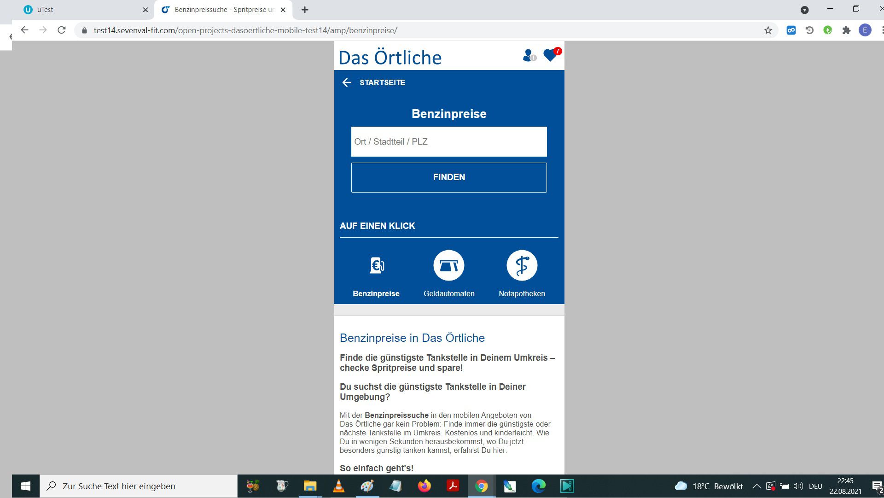Select the Geldautomaten icon
This screenshot has height=498, width=884.
[449, 265]
